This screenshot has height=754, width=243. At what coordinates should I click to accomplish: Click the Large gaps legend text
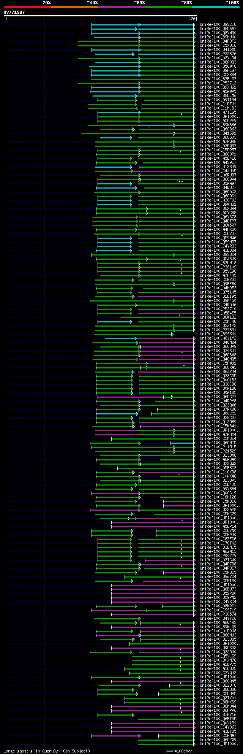click(47, 751)
